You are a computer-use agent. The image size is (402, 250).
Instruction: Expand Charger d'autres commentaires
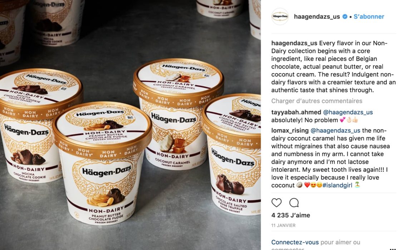(317, 101)
